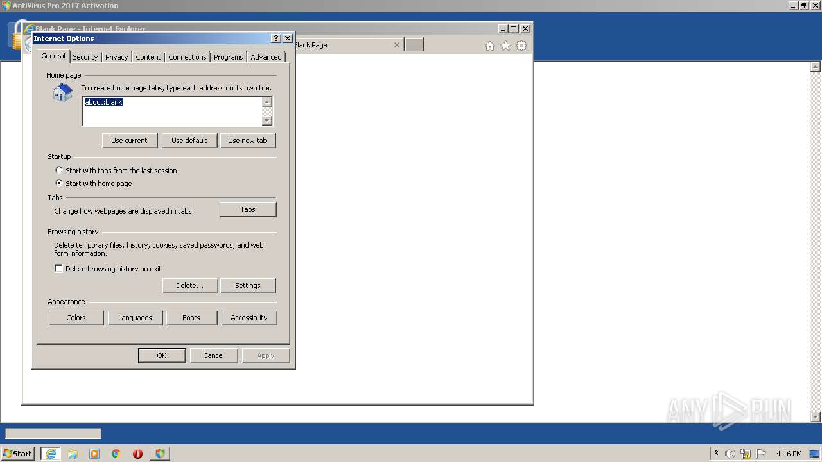Viewport: 822px width, 462px height.
Task: Click home page box scroll down arrow
Action: coord(267,120)
